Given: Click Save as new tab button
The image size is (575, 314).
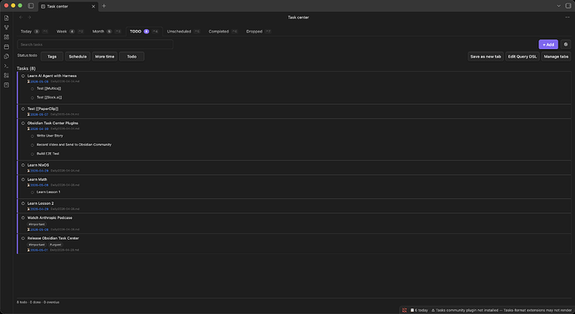Looking at the screenshot, I should coord(486,57).
